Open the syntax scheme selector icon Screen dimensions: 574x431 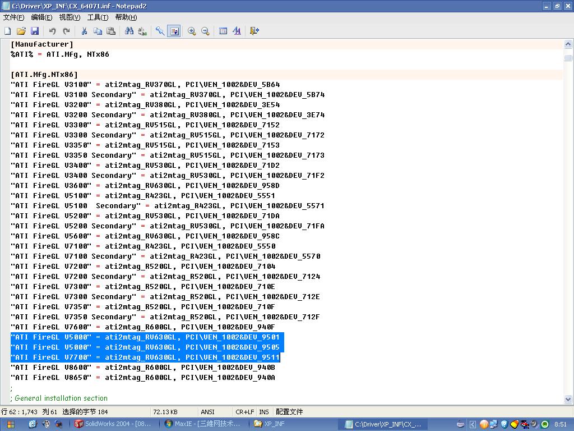pos(223,31)
